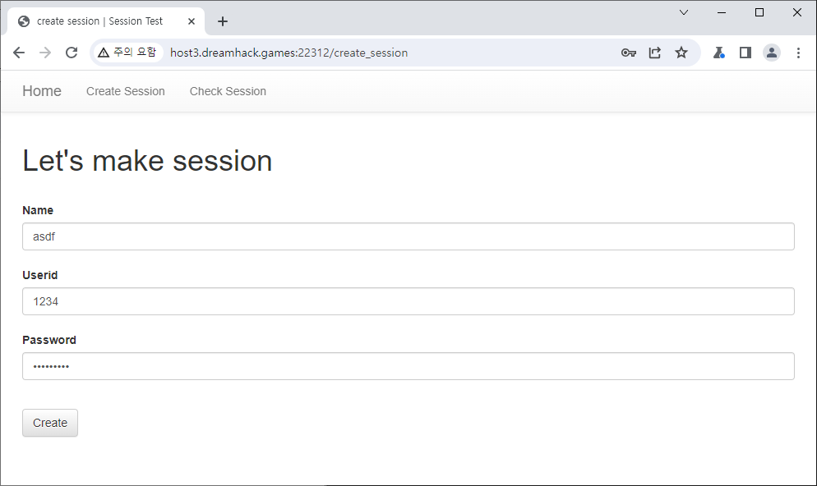Click the not-secure site warning chip

[x=127, y=53]
